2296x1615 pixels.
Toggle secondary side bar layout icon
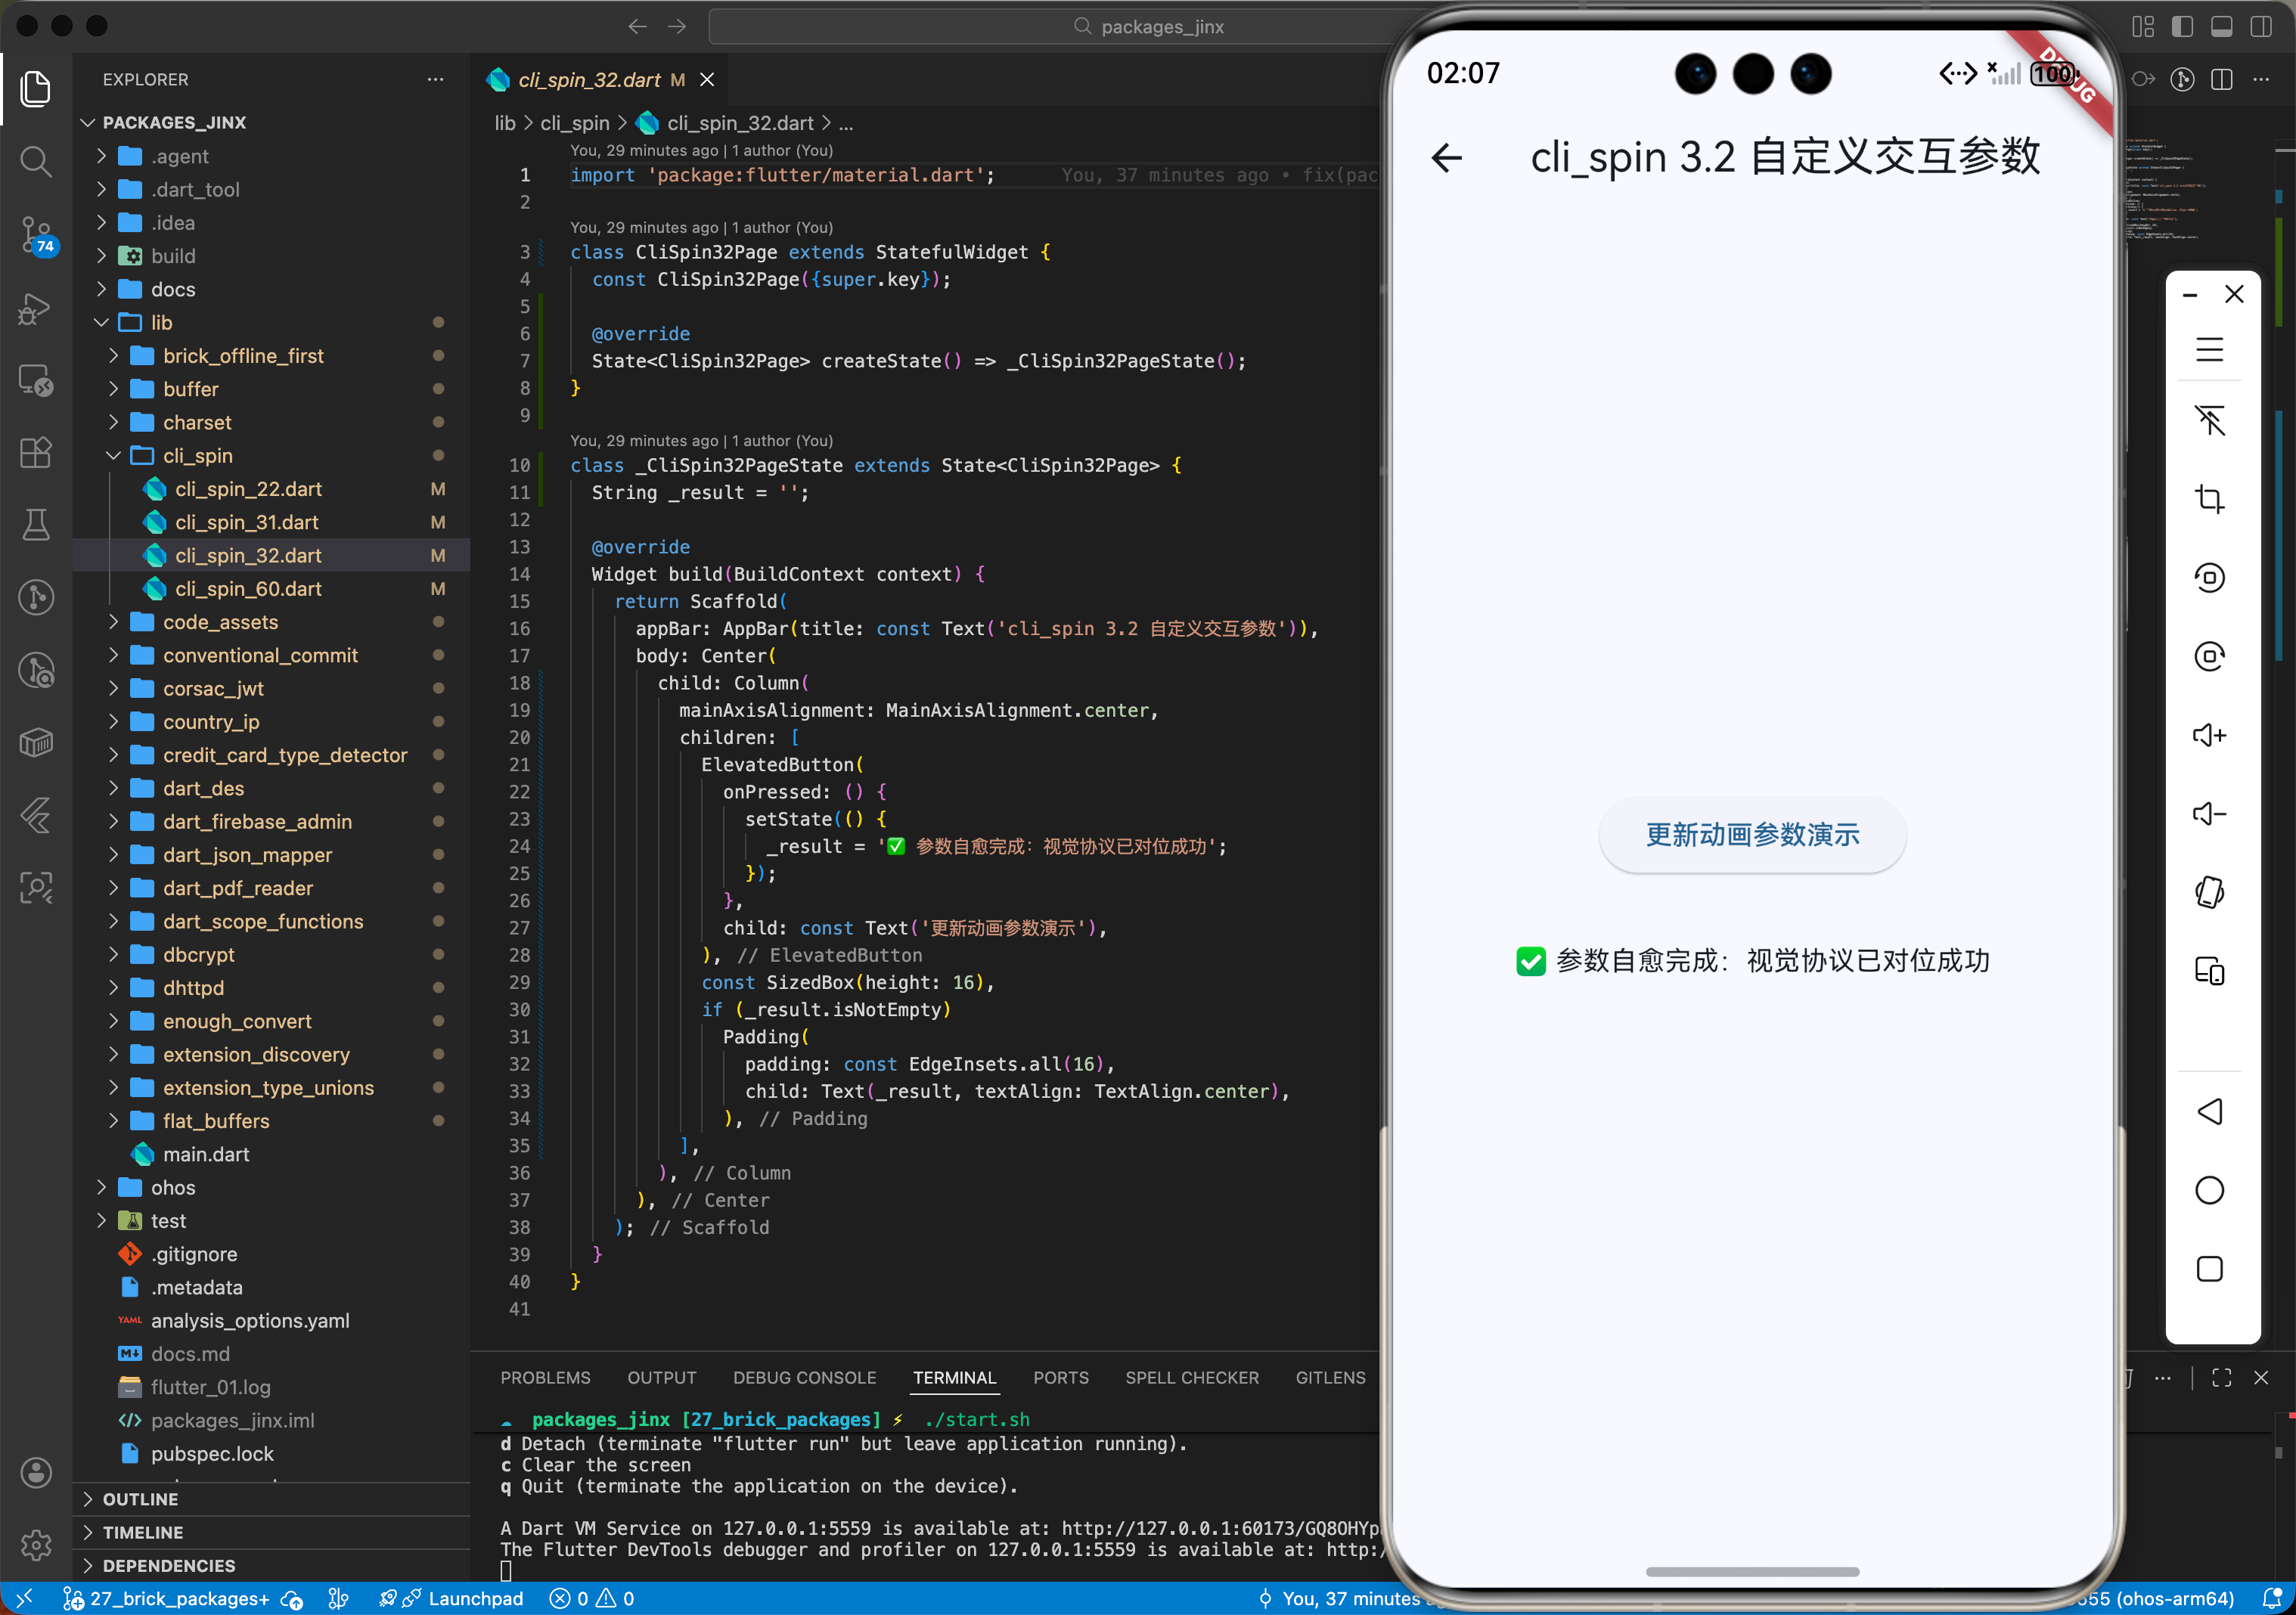coord(2261,27)
